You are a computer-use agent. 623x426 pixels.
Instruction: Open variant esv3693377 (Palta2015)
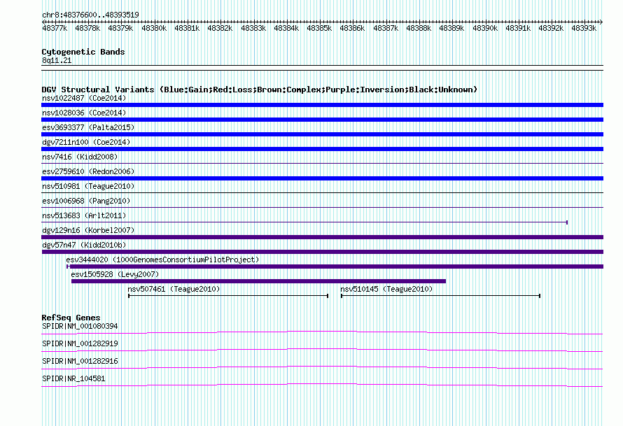88,127
